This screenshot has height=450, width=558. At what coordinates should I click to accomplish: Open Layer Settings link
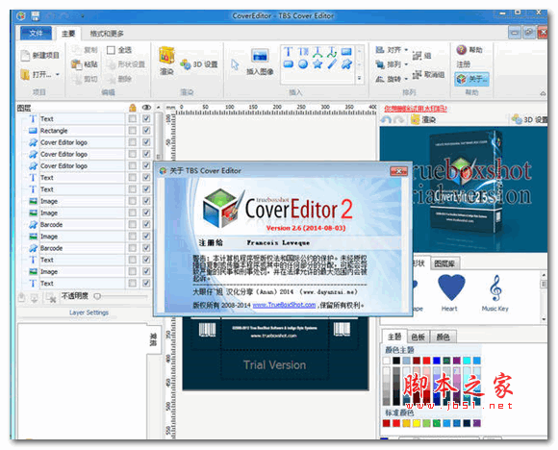pos(89,312)
